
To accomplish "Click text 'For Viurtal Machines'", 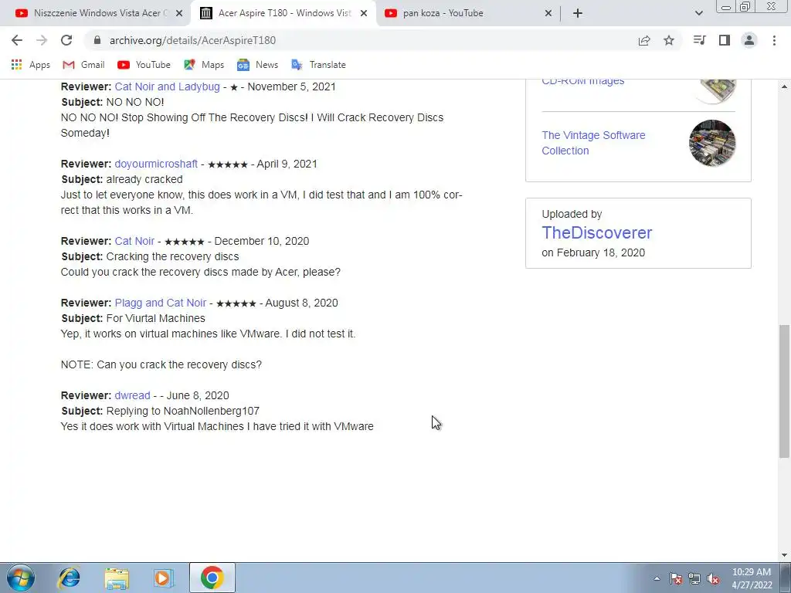I will 155,319.
